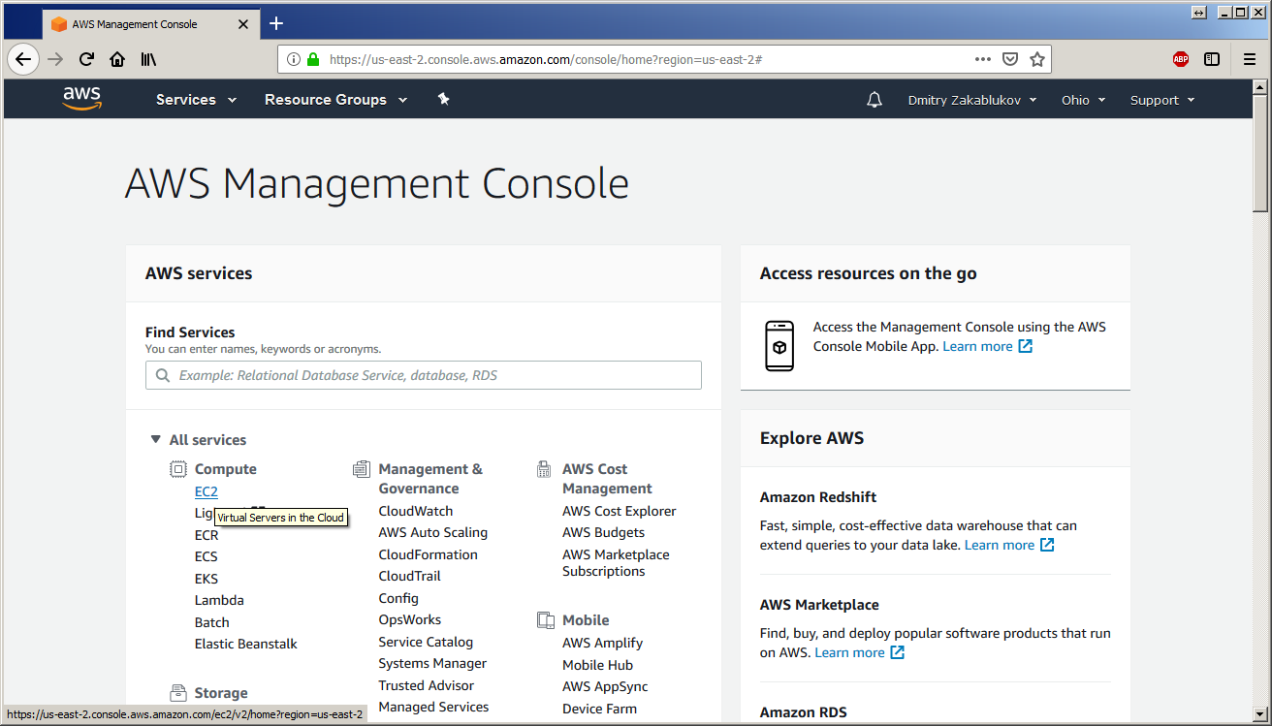The width and height of the screenshot is (1272, 726).
Task: Open the ECS service
Action: tap(207, 556)
